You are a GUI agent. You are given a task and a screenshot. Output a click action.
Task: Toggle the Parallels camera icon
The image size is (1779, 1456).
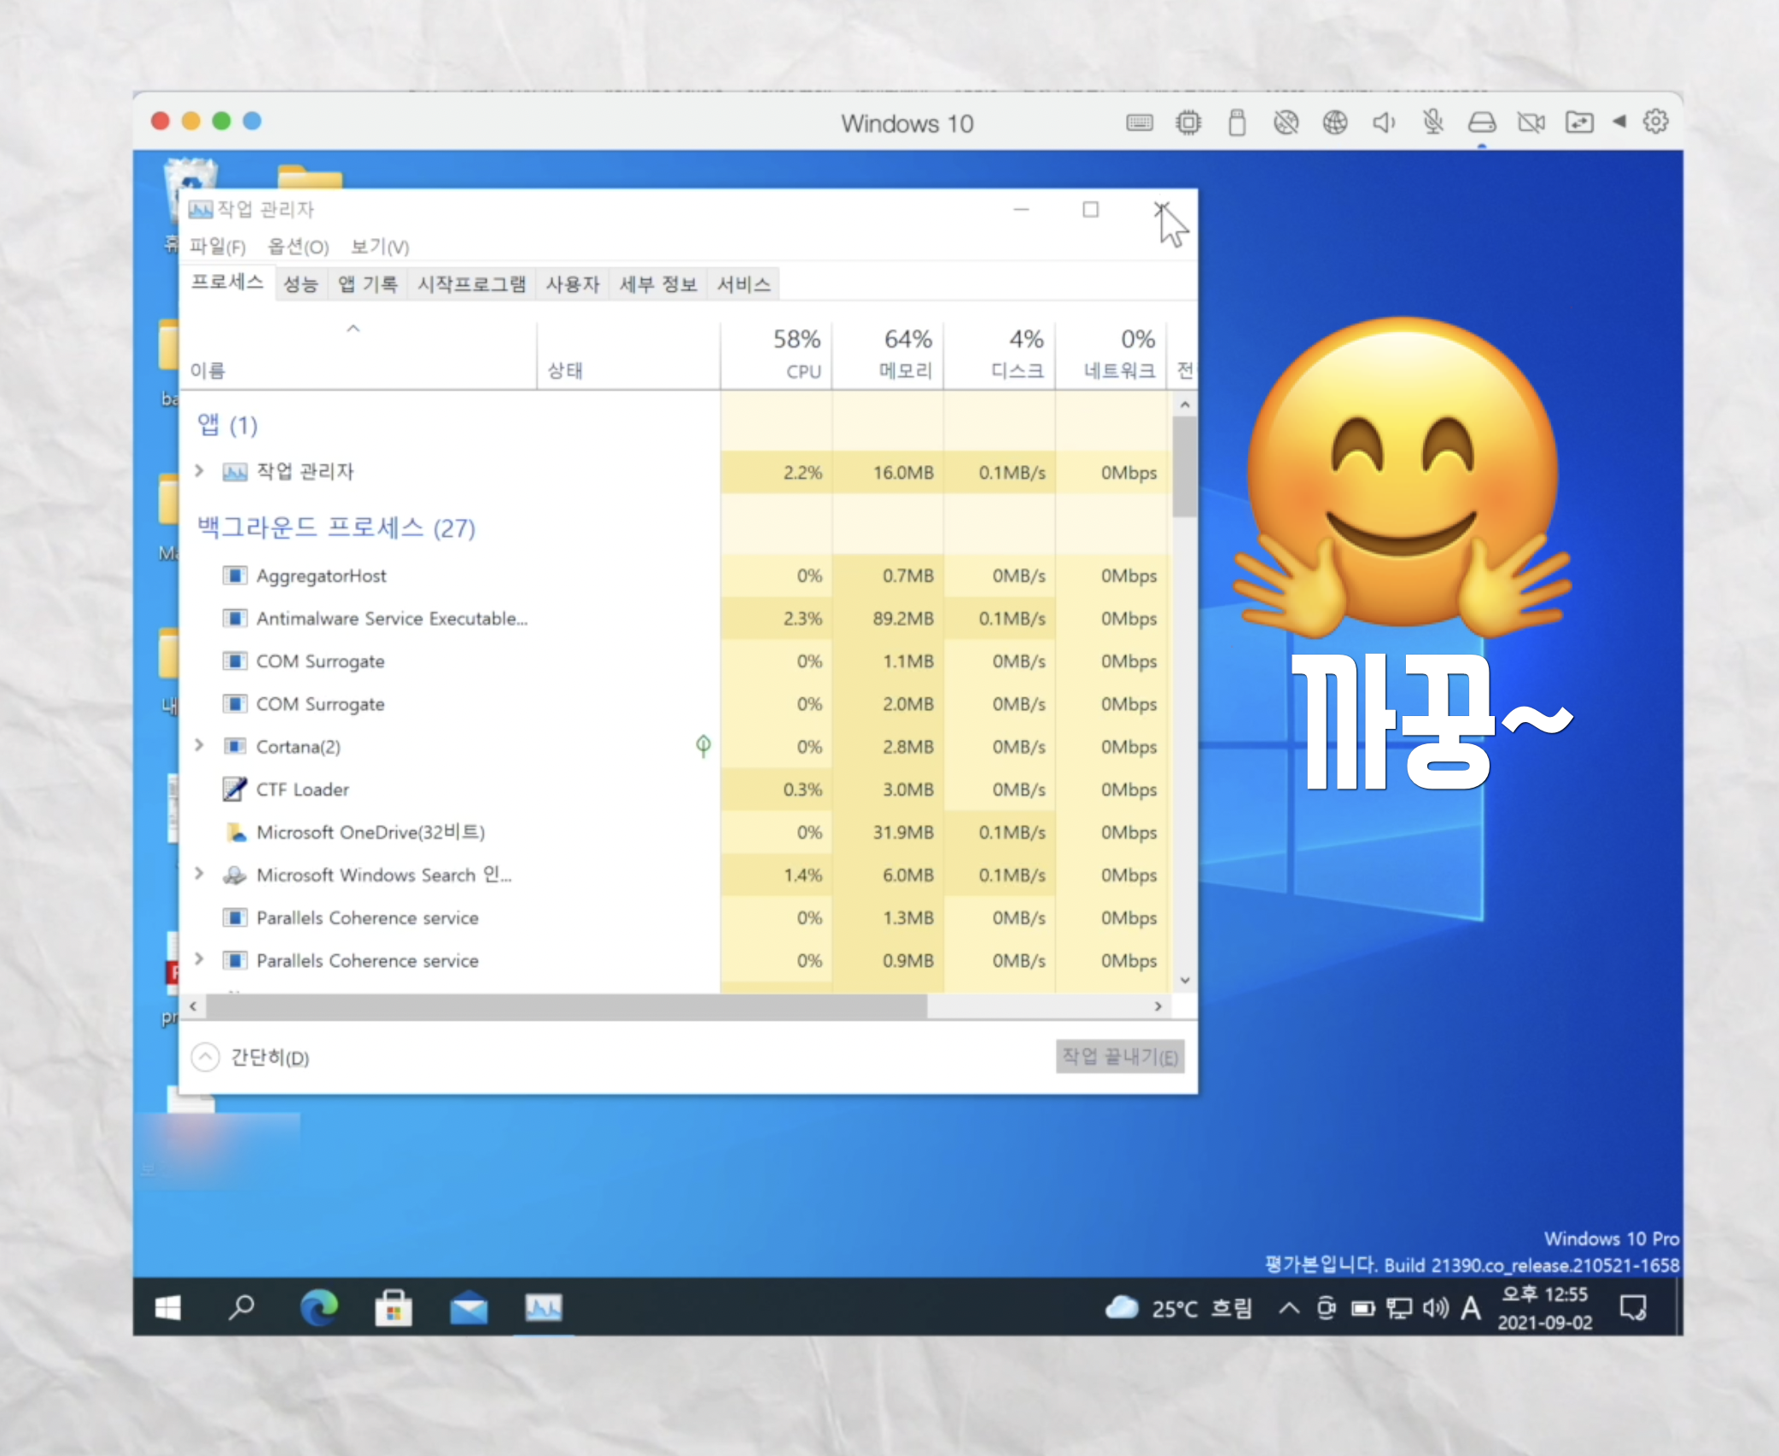coord(1531,123)
